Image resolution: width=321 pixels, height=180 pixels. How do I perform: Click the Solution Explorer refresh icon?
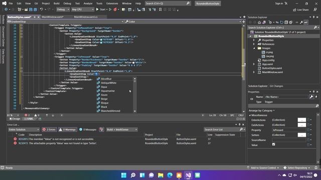pos(282,22)
